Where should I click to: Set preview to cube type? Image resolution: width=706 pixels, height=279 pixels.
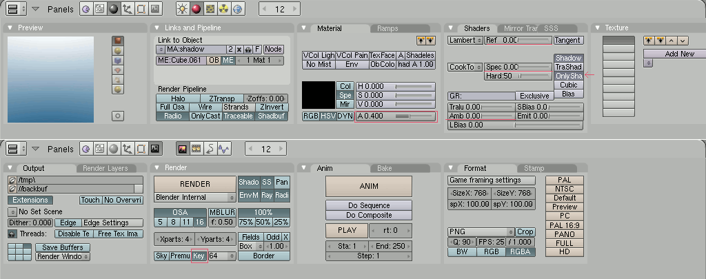(x=118, y=61)
